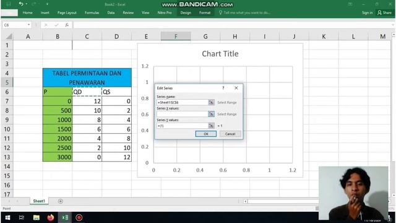Viewport: 396px width, 223px height.
Task: Select the QS header cell
Action: coord(117,92)
